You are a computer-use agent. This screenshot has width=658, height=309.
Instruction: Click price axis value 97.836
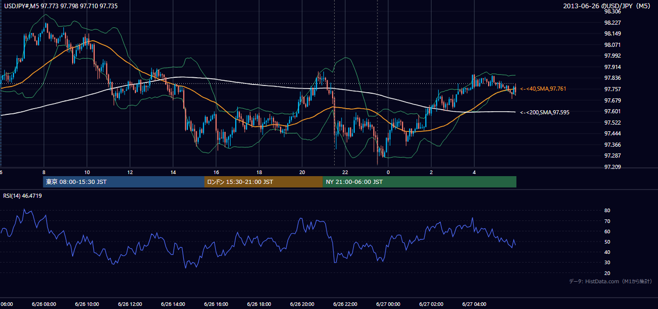point(612,78)
